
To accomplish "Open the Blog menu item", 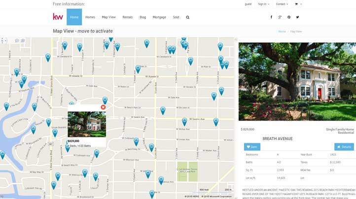I will [x=142, y=17].
